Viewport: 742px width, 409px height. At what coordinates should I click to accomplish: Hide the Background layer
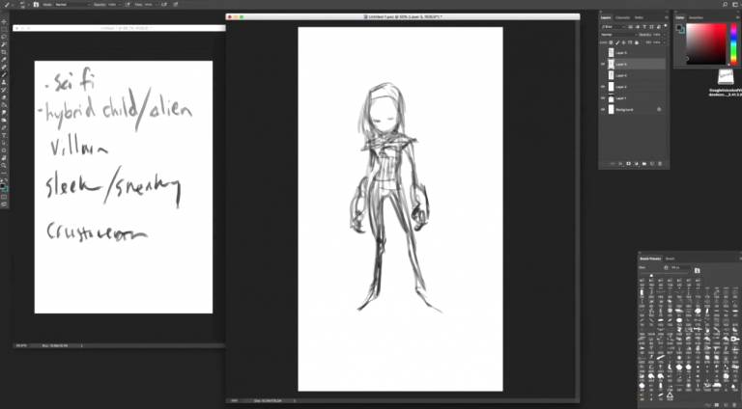pyautogui.click(x=604, y=110)
